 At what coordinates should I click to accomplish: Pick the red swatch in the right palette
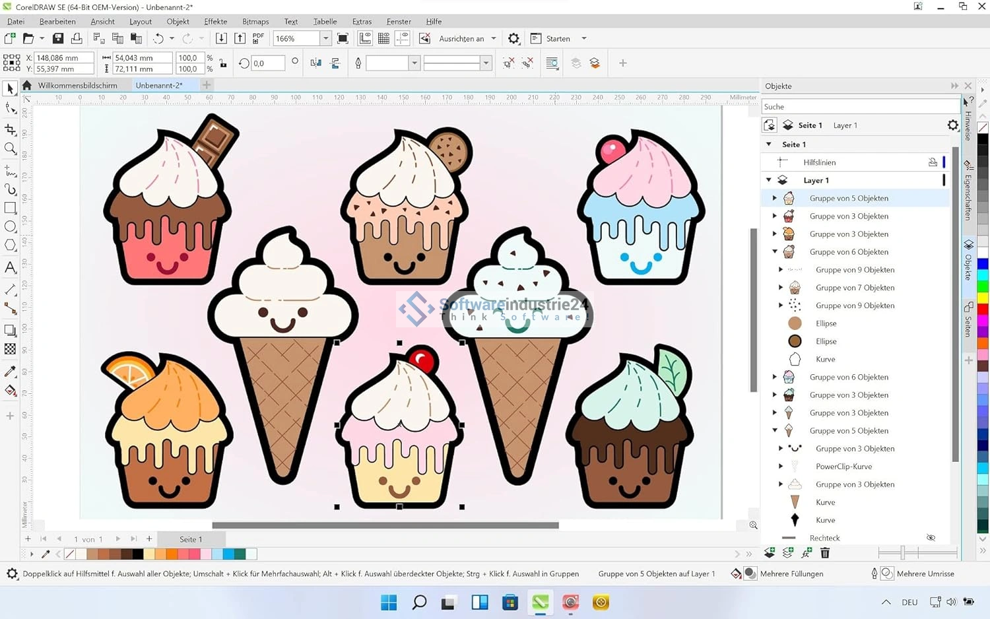click(x=983, y=309)
